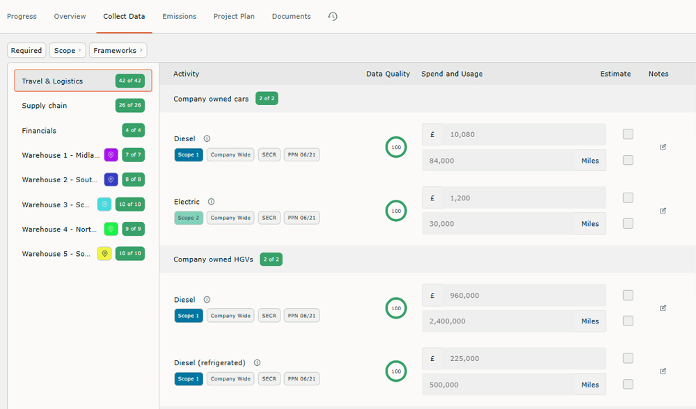Click the history clock icon beside the tabs
This screenshot has height=409, width=696.
[x=332, y=16]
